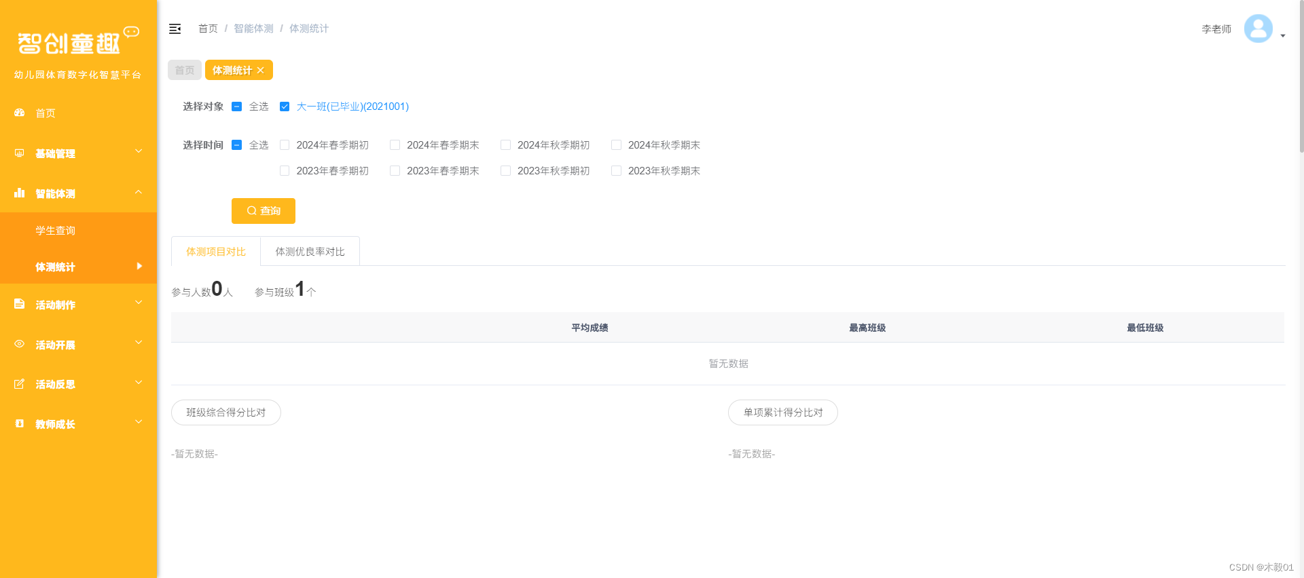Click the 智能体测 bar chart icon
The width and height of the screenshot is (1304, 578).
point(20,193)
